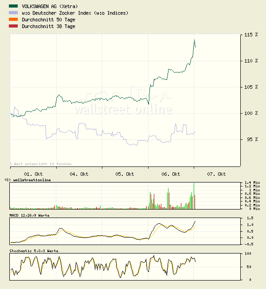Click the '95 %' axis label
This screenshot has width=266, height=289.
[252, 139]
